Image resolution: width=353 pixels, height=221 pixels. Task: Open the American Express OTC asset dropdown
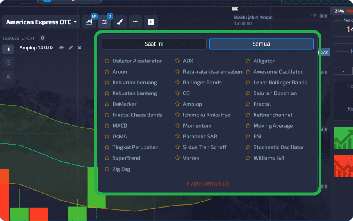click(41, 22)
